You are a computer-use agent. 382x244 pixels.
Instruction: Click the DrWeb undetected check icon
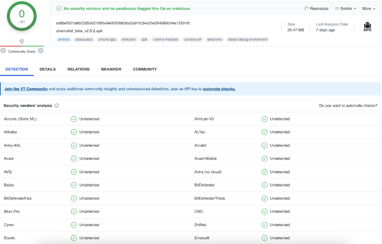pyautogui.click(x=264, y=225)
